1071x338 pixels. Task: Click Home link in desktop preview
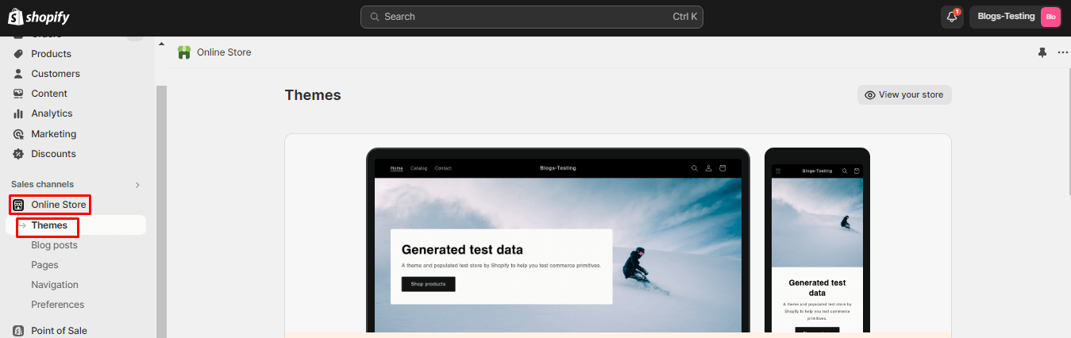coord(397,168)
